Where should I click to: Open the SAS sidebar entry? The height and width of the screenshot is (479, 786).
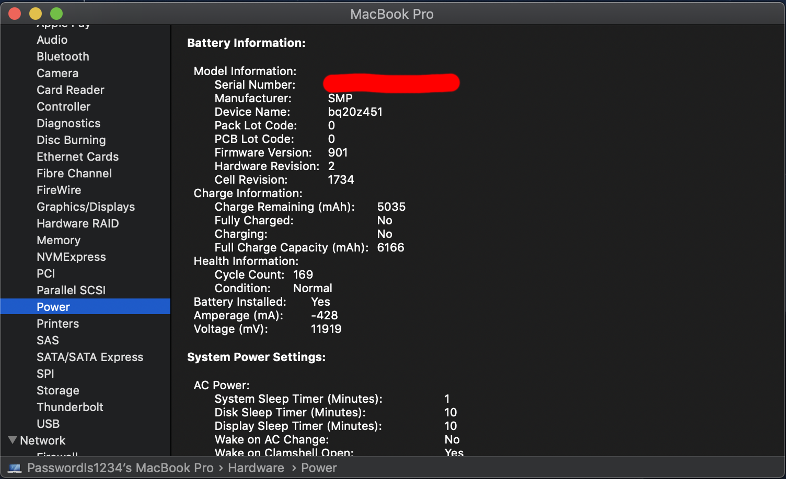[48, 340]
